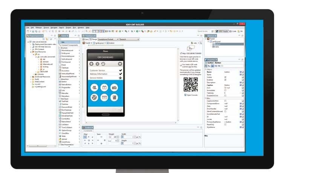Image resolution: width=319 pixels, height=173 pixels.
Task: Select the PasswordField component in the palette
Action: [68, 107]
